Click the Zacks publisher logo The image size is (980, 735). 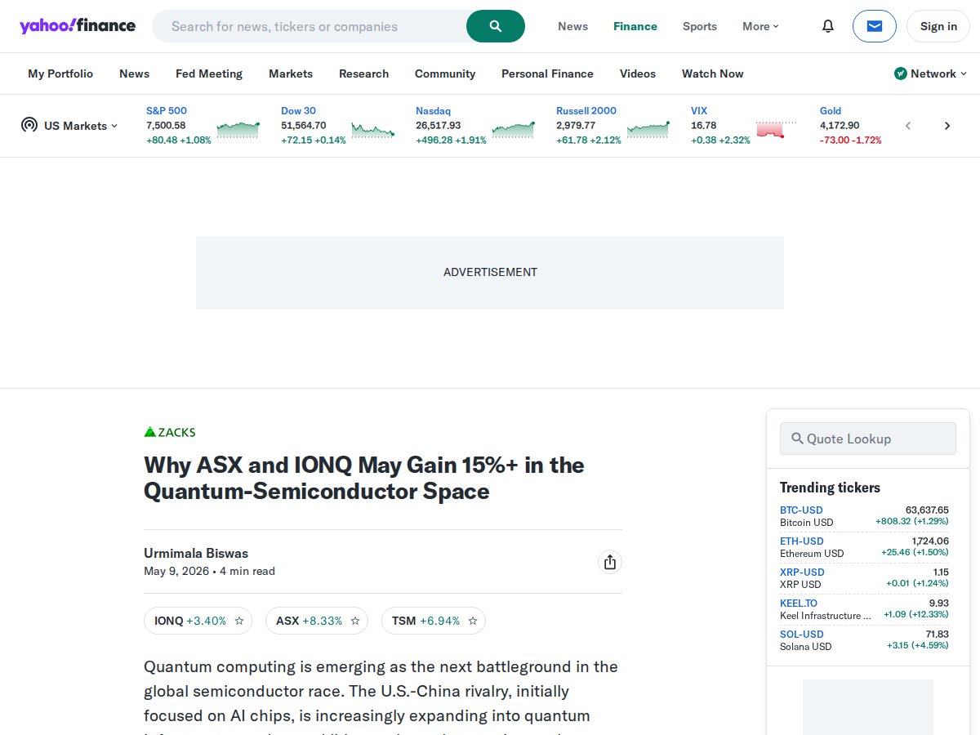click(170, 432)
